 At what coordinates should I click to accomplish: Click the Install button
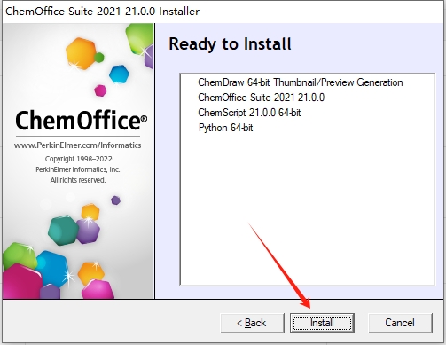[x=322, y=323]
